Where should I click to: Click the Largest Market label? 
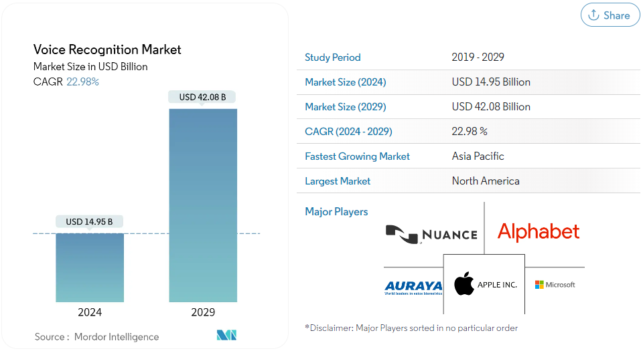click(x=338, y=181)
